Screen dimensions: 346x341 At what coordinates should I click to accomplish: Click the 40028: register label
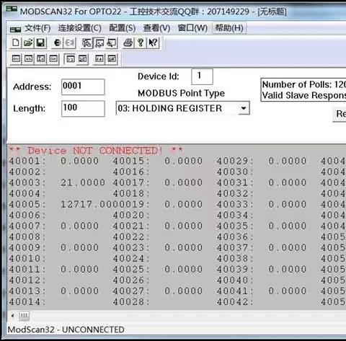(x=131, y=302)
